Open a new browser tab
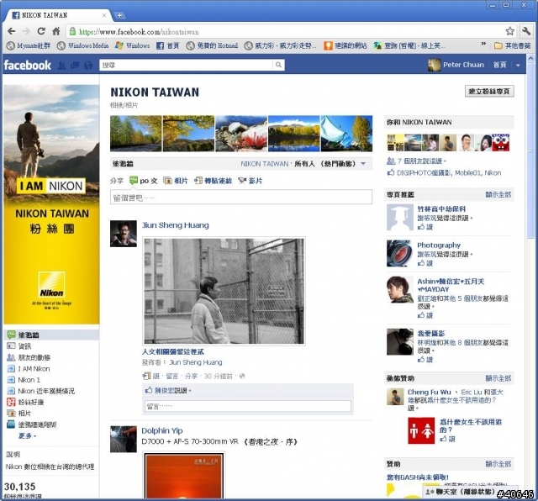538x501 pixels. tap(119, 15)
